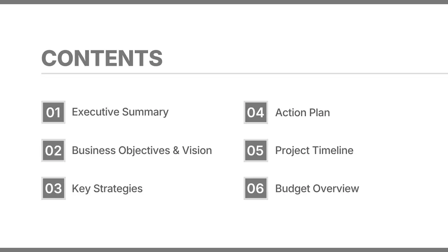This screenshot has width=448, height=252.
Task: Click the word "Vision" in item 02
Action: click(x=197, y=150)
